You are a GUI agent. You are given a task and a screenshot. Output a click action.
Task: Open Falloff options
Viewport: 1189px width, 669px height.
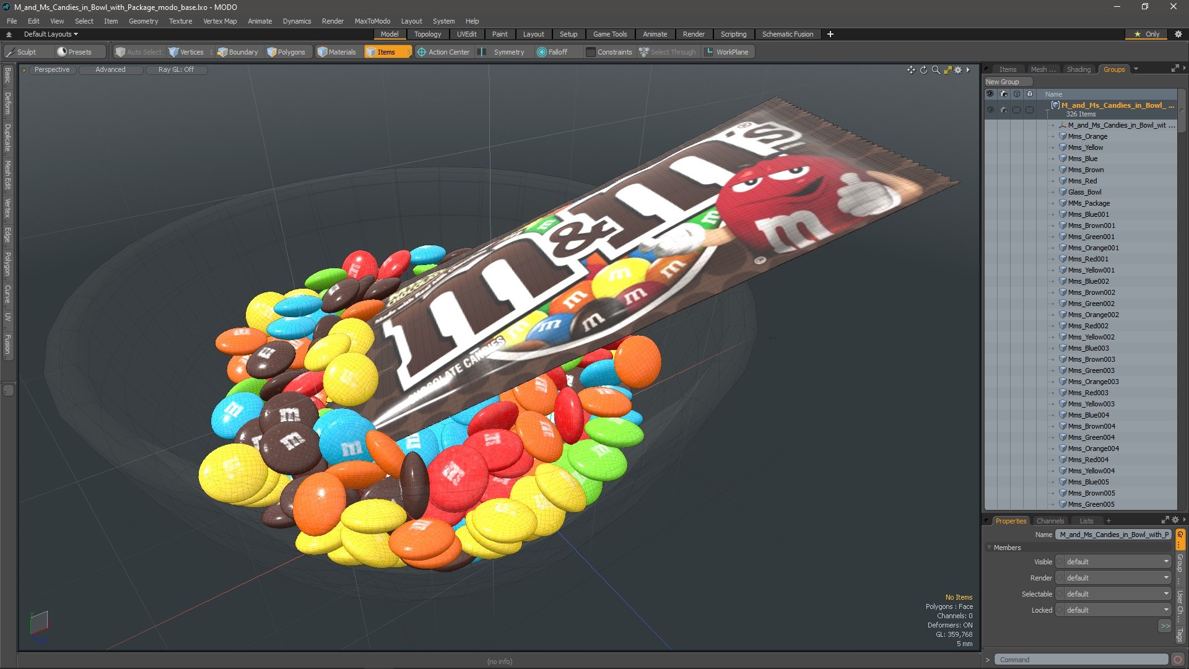[x=552, y=52]
